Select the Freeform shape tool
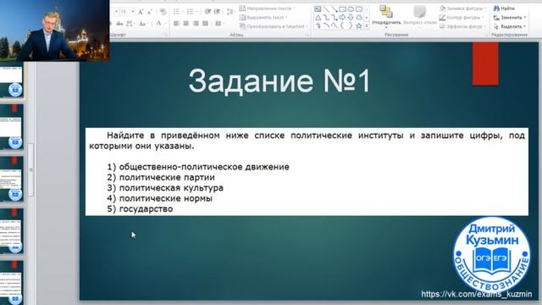Image resolution: width=542 pixels, height=305 pixels. click(335, 25)
